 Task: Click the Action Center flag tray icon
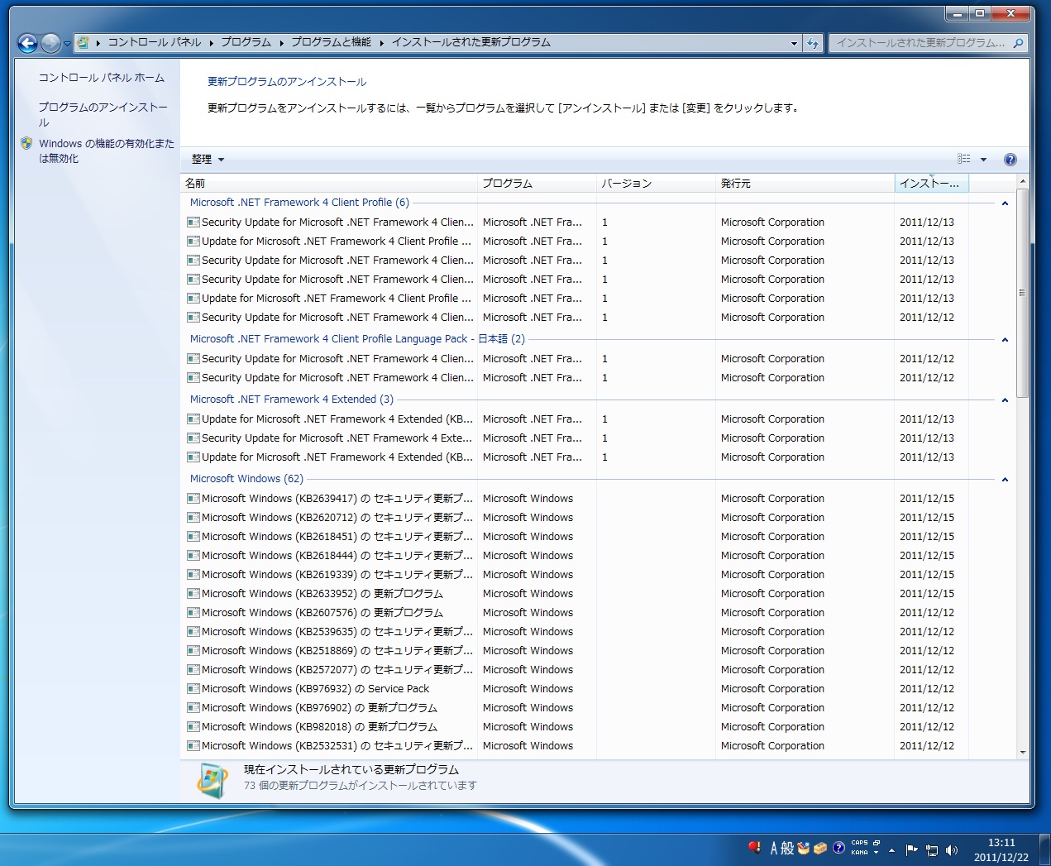pos(911,849)
